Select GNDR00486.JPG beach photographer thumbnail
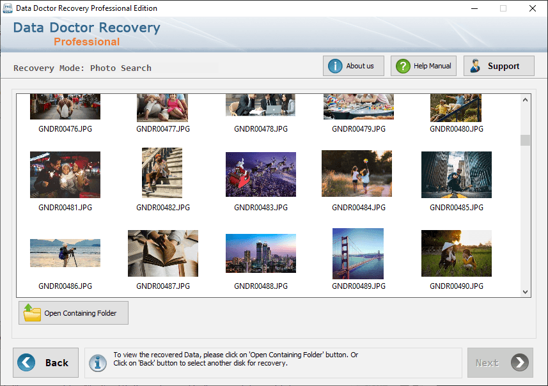The image size is (548, 386). coord(65,253)
